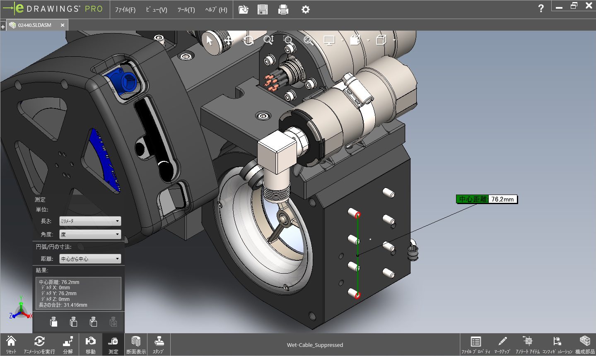Expand the monitor display settings dropdown arrow
The height and width of the screenshot is (356, 596).
[x=342, y=40]
